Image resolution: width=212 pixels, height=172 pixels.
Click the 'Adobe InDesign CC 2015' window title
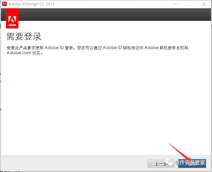click(32, 4)
